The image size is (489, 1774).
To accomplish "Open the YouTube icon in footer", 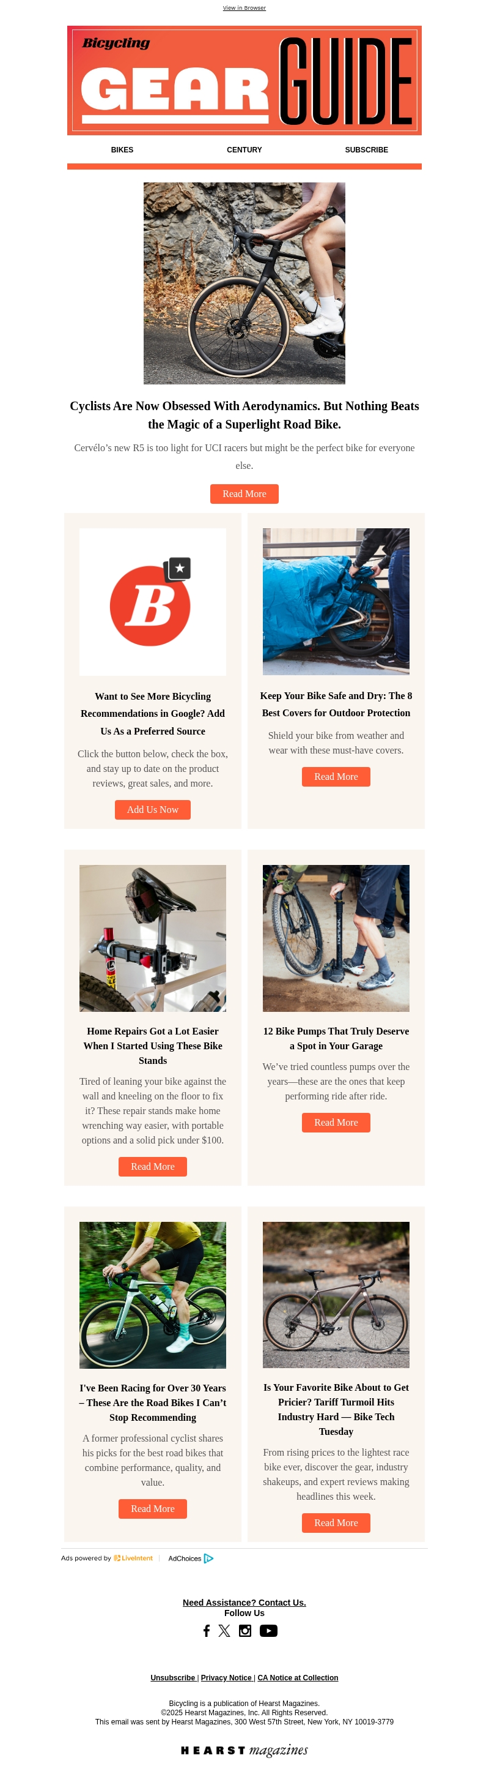I will pos(268,1630).
